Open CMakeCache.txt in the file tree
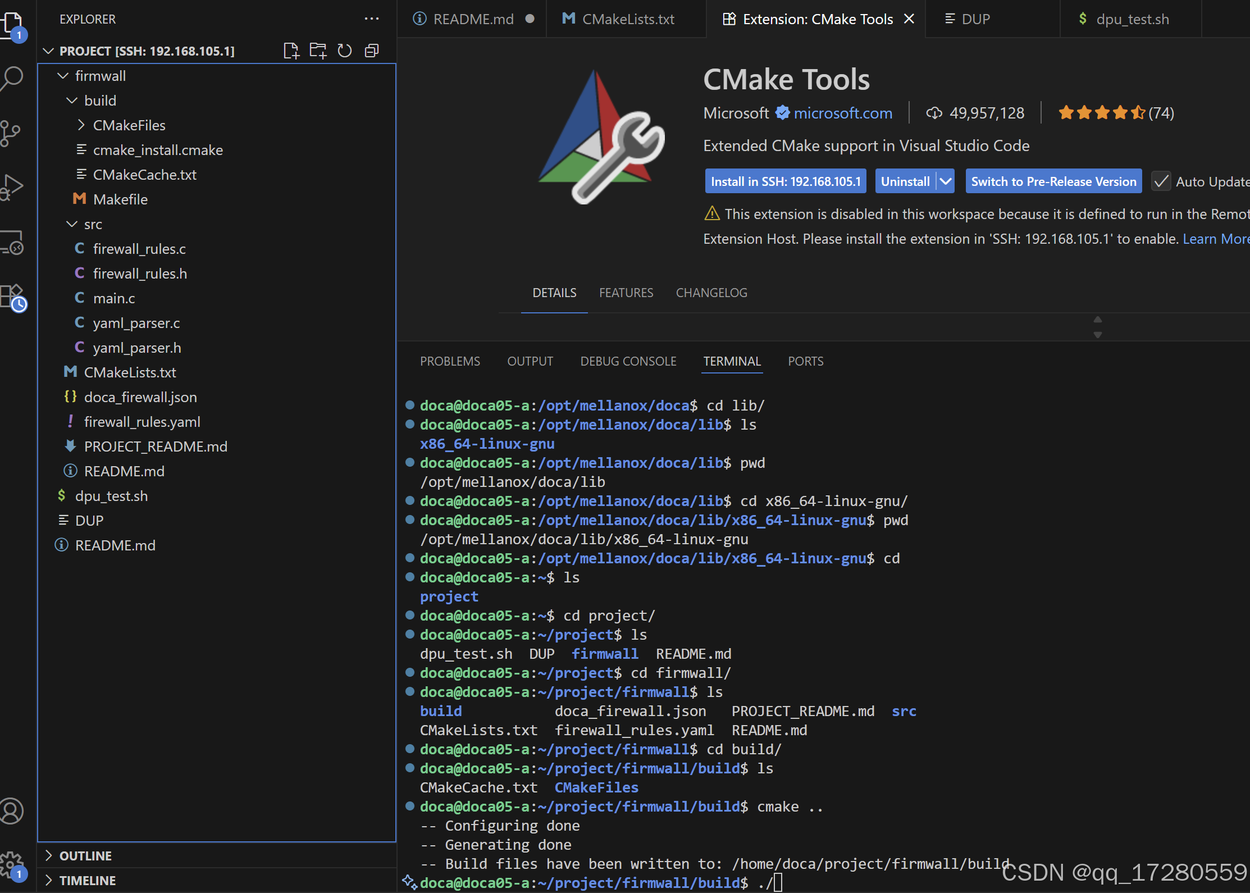 pos(217,175)
